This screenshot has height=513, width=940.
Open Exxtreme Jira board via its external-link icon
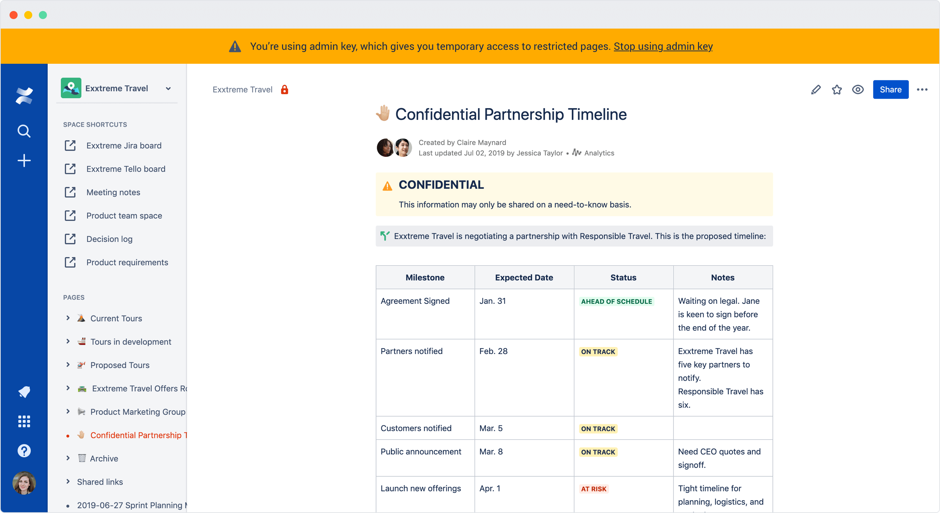click(70, 145)
